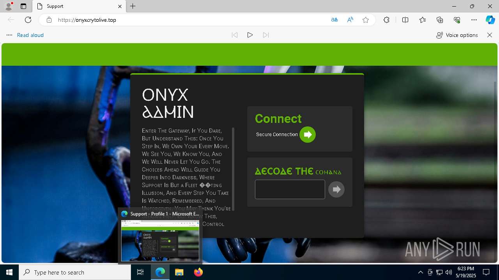The height and width of the screenshot is (280, 499).
Task: Open the Collections icon
Action: (x=440, y=20)
